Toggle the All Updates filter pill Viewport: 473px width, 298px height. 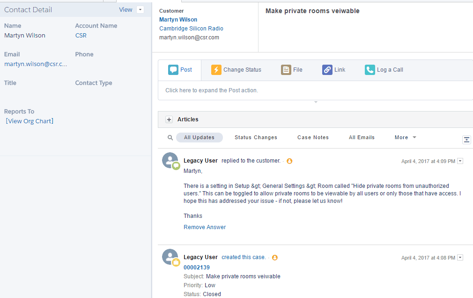[x=200, y=137]
